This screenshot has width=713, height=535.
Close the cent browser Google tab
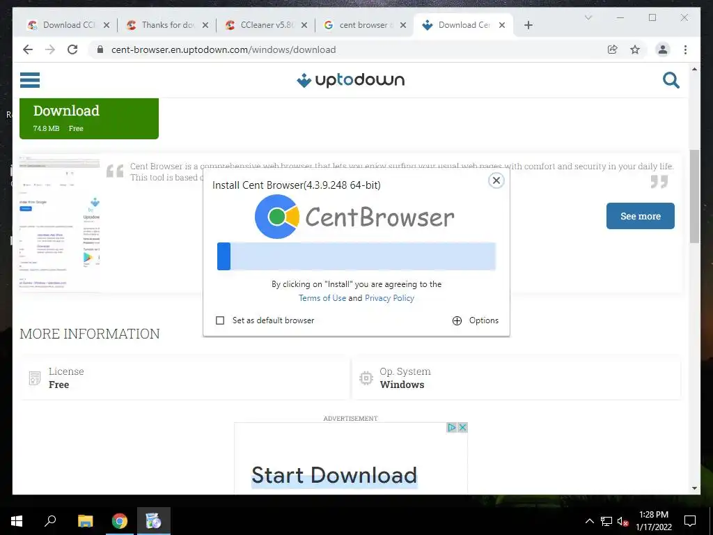pyautogui.click(x=403, y=25)
